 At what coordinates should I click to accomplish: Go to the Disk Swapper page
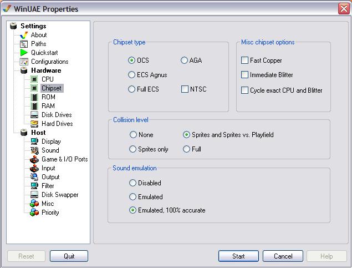coord(60,195)
